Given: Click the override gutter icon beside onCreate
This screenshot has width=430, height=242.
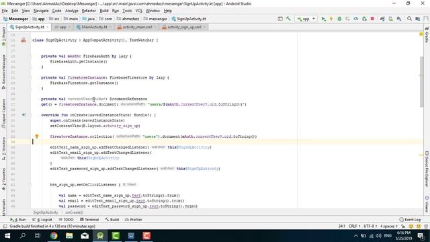Looking at the screenshot, I should coord(24,115).
